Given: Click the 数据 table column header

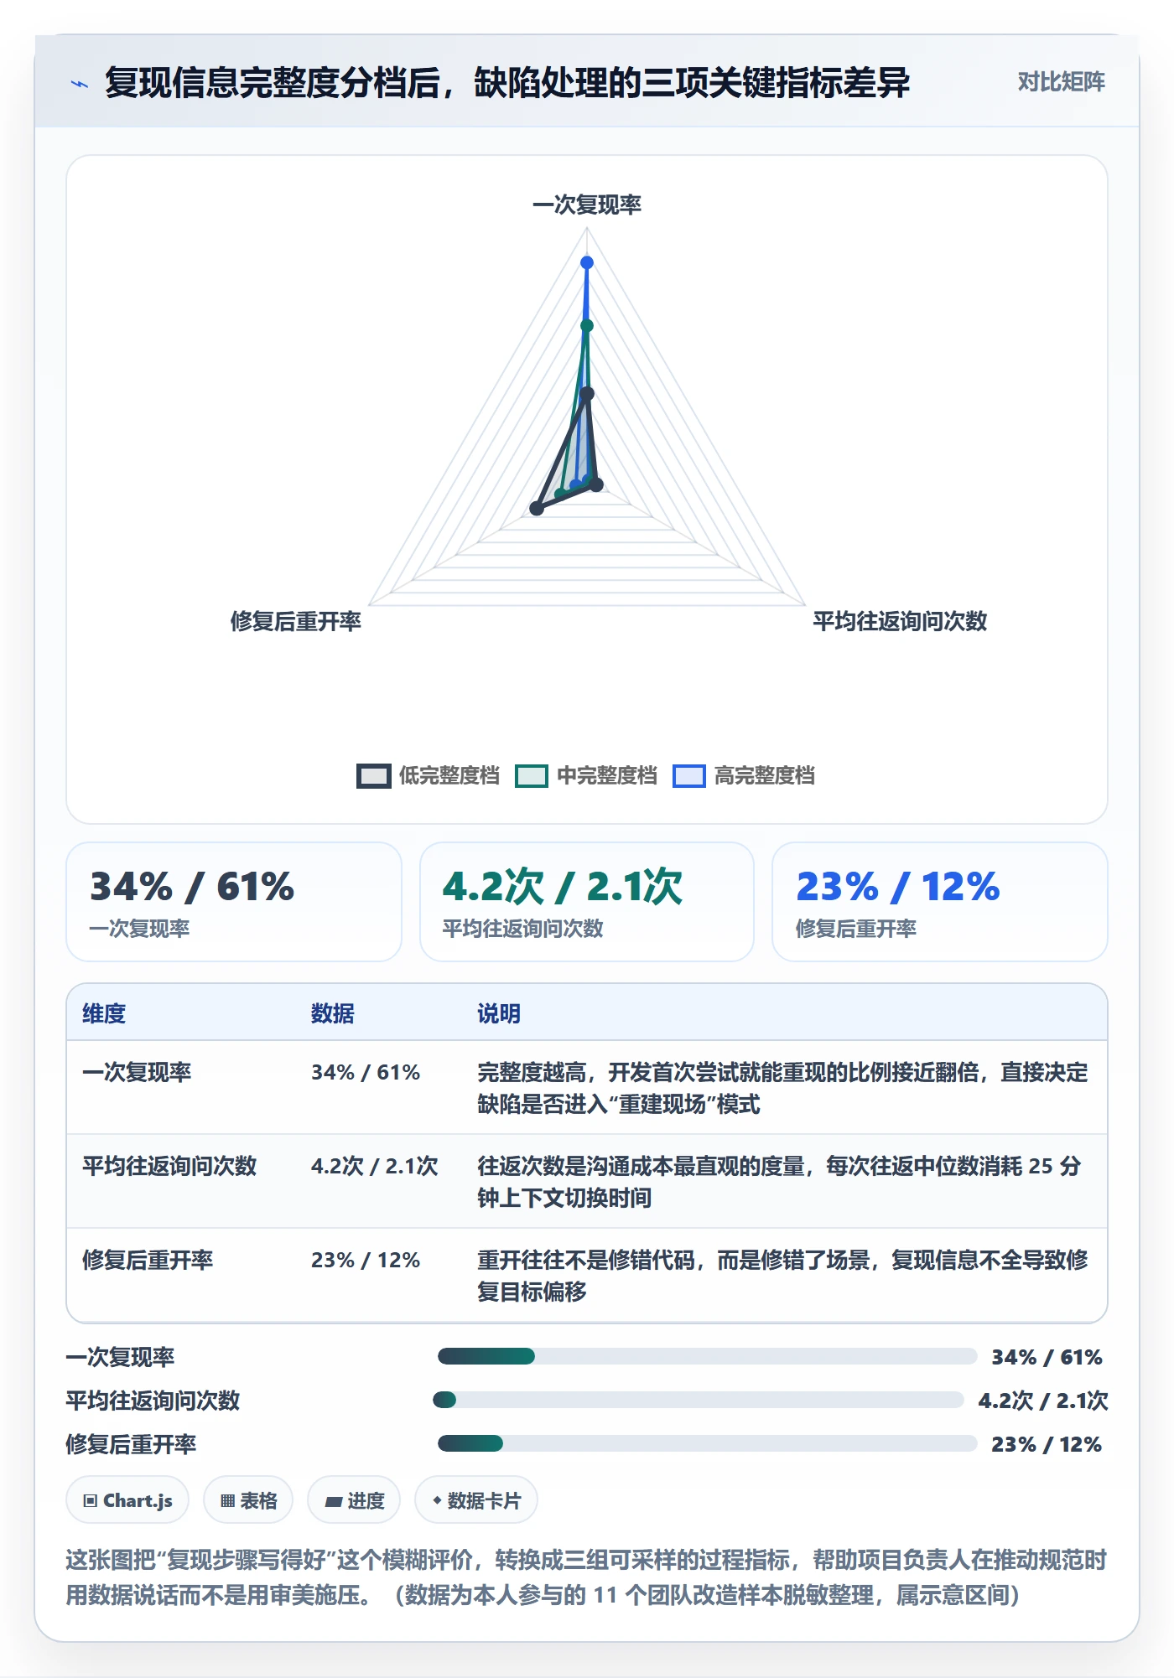Looking at the screenshot, I should coord(333,1013).
